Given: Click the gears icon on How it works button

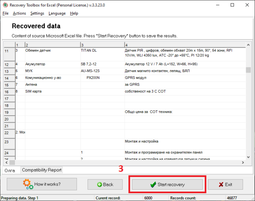Looking at the screenshot, I should click(x=28, y=184).
